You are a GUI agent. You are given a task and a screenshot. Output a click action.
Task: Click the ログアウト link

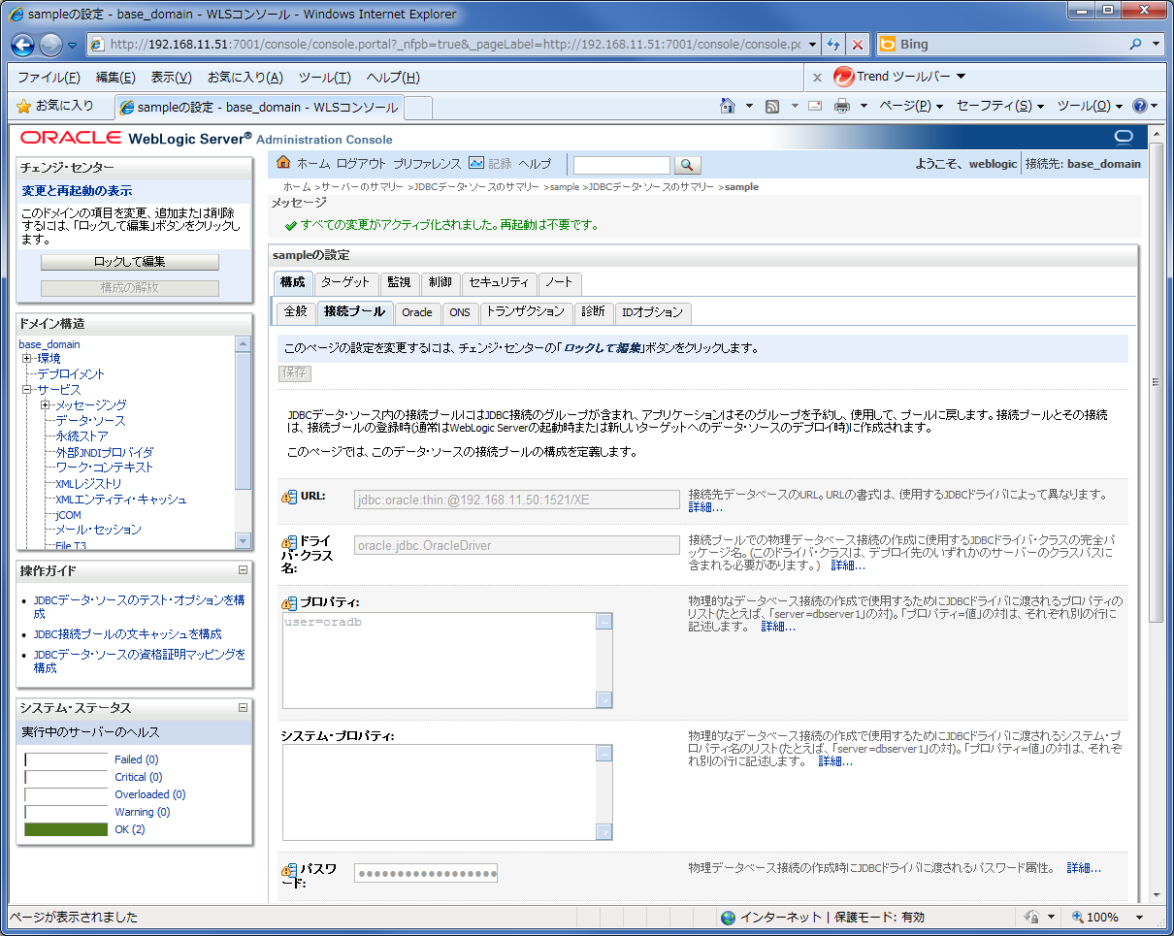pos(361,164)
